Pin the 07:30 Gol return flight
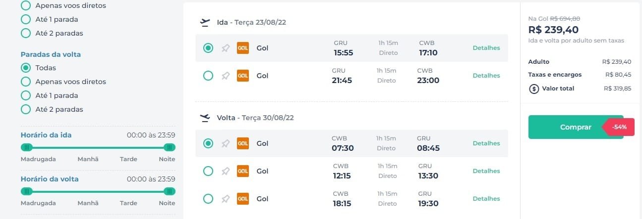 click(x=226, y=143)
